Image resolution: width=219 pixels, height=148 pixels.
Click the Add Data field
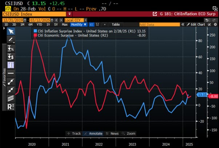click(x=160, y=25)
